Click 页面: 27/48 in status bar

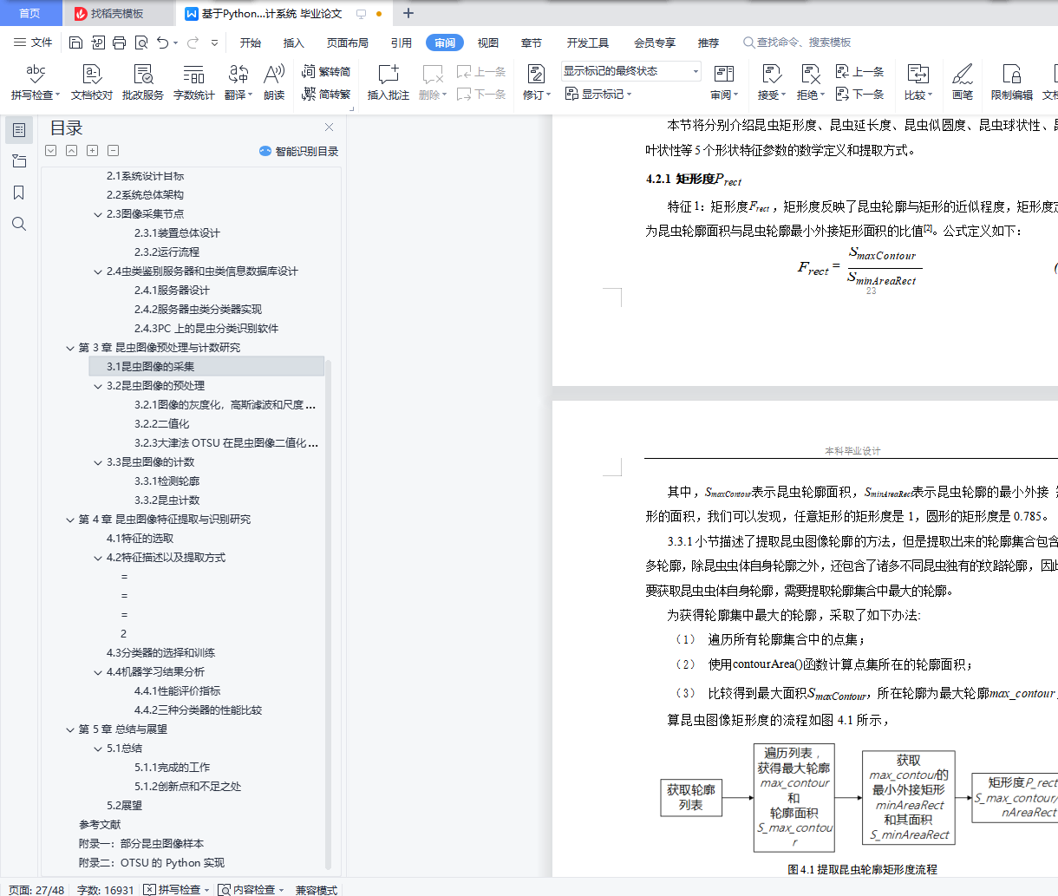36,889
